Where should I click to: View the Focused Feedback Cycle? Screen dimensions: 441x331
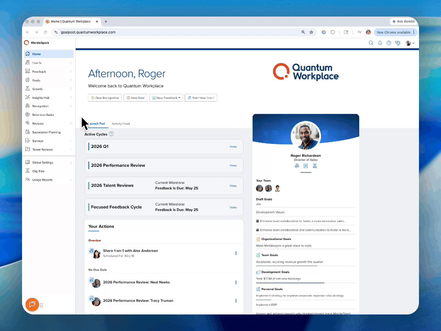[233, 207]
